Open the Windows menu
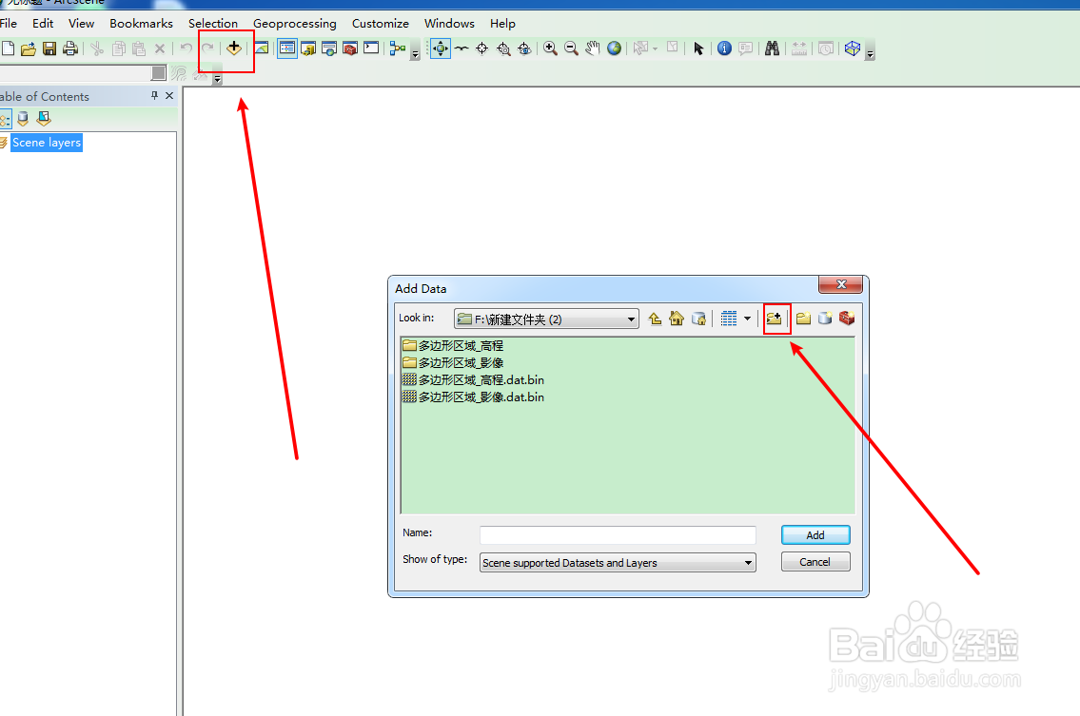Viewport: 1080px width, 716px height. (x=449, y=24)
